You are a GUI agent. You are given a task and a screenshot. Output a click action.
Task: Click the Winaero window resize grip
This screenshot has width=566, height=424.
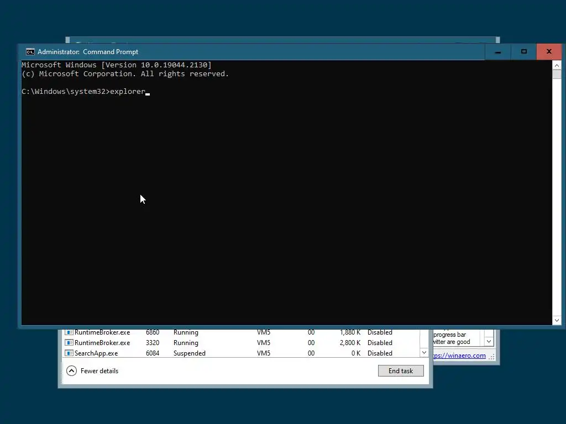[491, 356]
